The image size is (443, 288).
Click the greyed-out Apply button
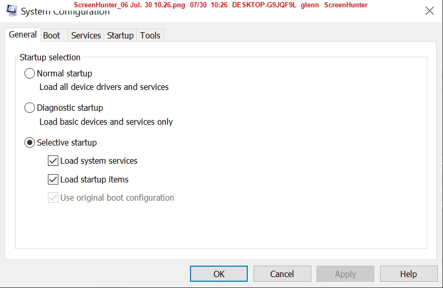345,273
